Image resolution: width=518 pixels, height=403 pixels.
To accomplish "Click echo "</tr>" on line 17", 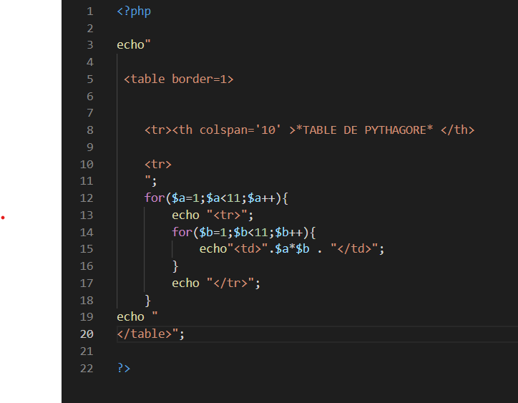I will tap(216, 283).
